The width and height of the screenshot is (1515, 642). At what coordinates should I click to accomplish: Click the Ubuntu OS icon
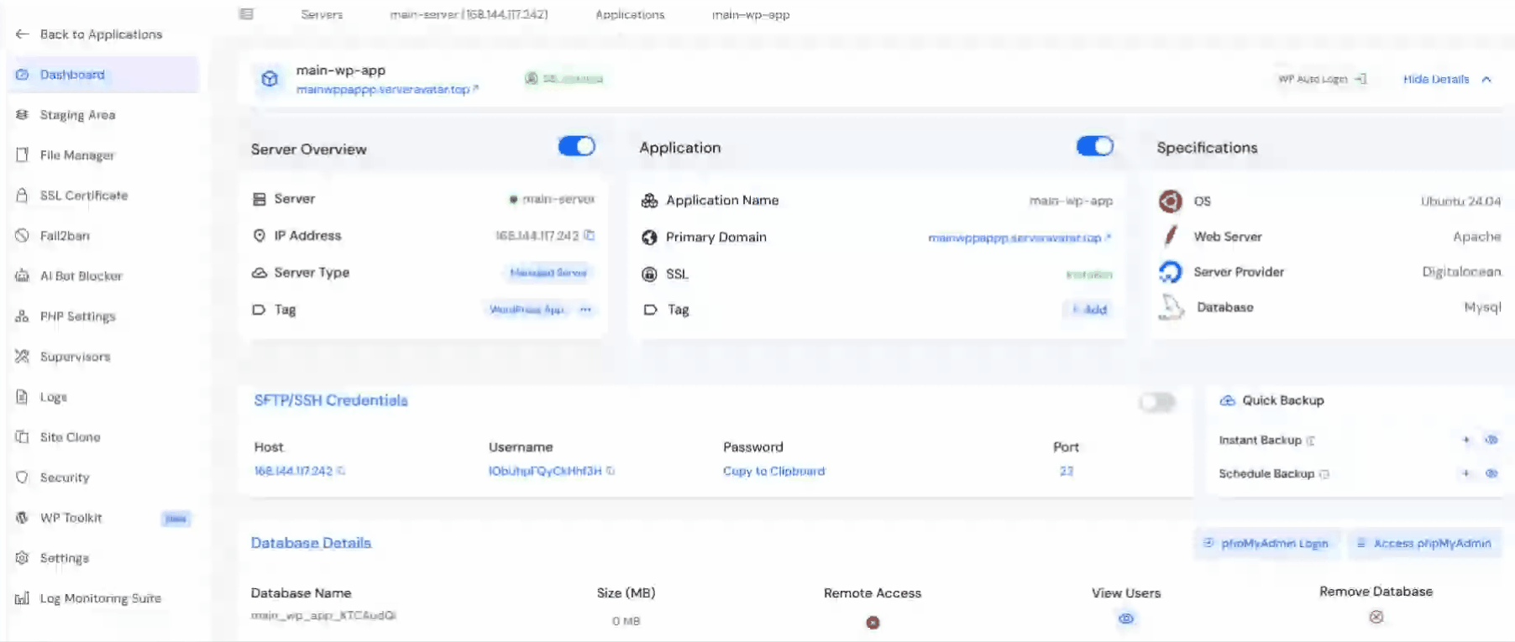click(x=1170, y=201)
